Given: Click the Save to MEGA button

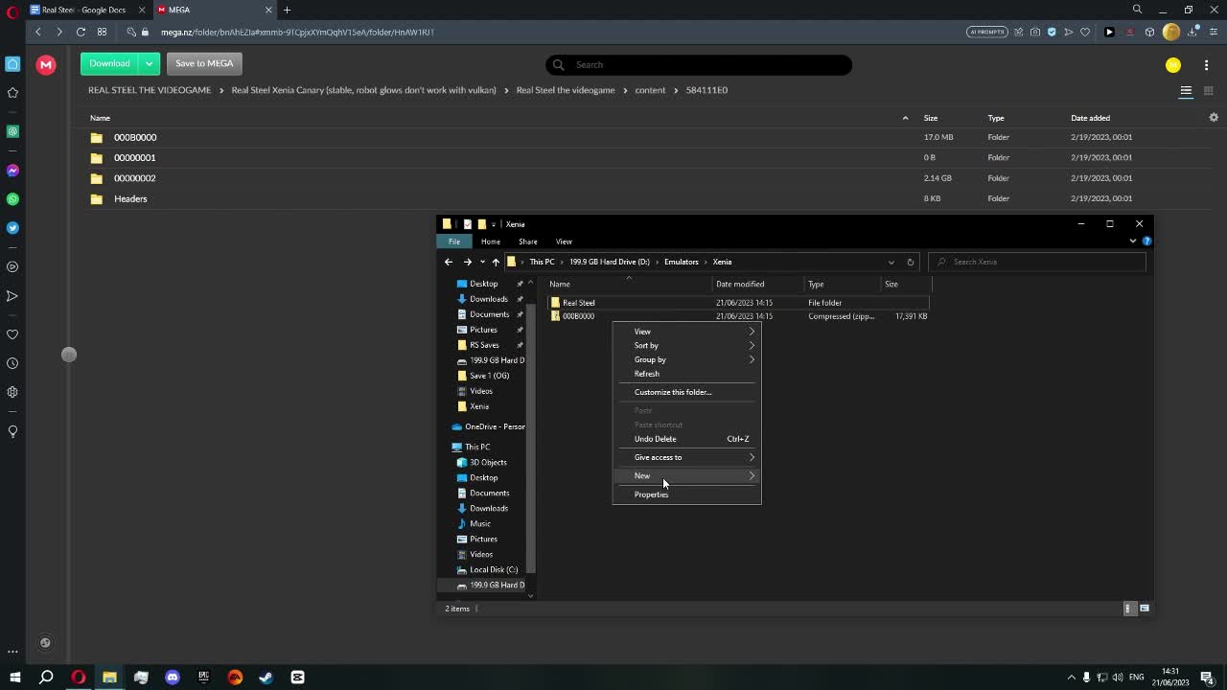Looking at the screenshot, I should [204, 63].
